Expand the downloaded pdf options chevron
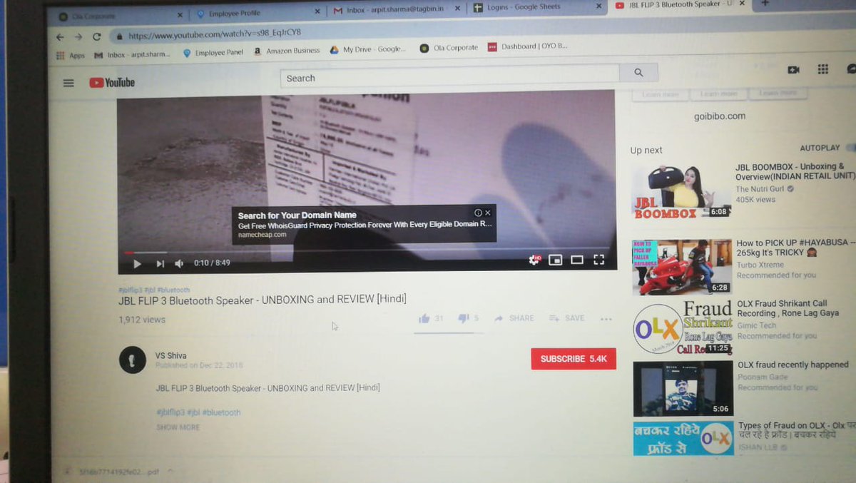 tap(170, 472)
